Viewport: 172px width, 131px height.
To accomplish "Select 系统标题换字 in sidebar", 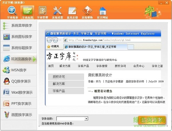I will [x=19, y=48].
